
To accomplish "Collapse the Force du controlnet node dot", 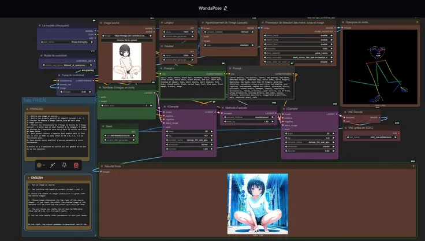I will point(59,75).
